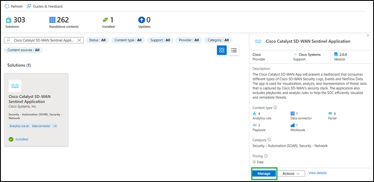Click the Parser icon
This screenshot has width=374, height=182.
coord(330,114)
